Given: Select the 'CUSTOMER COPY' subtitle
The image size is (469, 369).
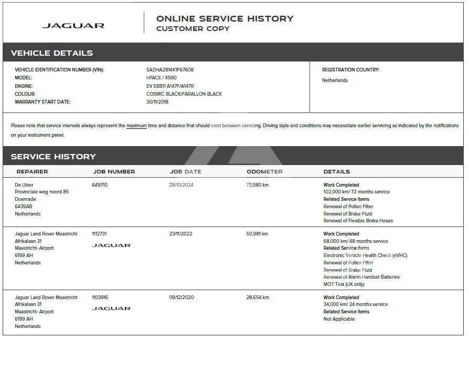Looking at the screenshot, I should click(x=193, y=29).
